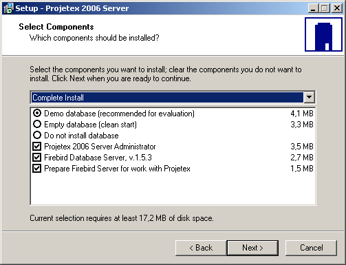
Task: Click the Setup - Projetex 2006 Server title bar
Action: pos(160,8)
